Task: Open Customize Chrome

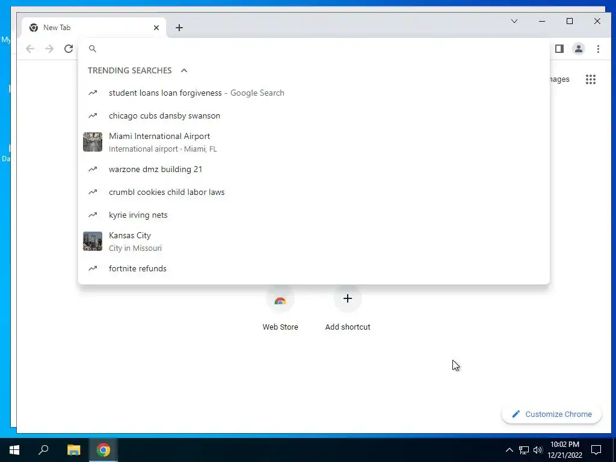Action: (552, 414)
